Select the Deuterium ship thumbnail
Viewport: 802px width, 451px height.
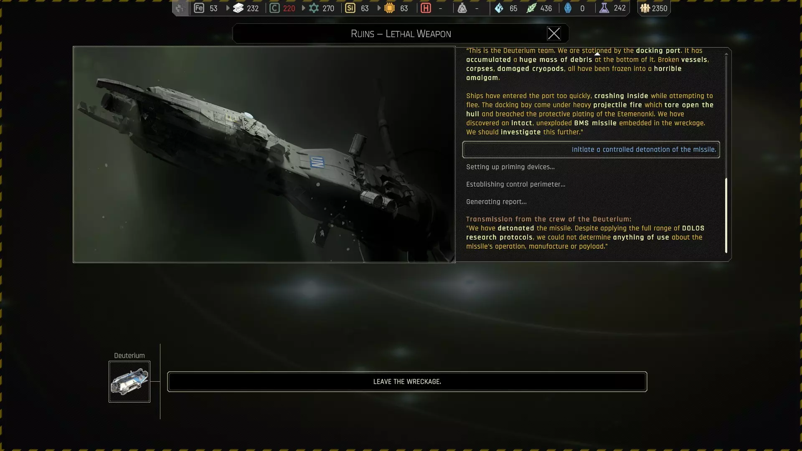pos(129,382)
